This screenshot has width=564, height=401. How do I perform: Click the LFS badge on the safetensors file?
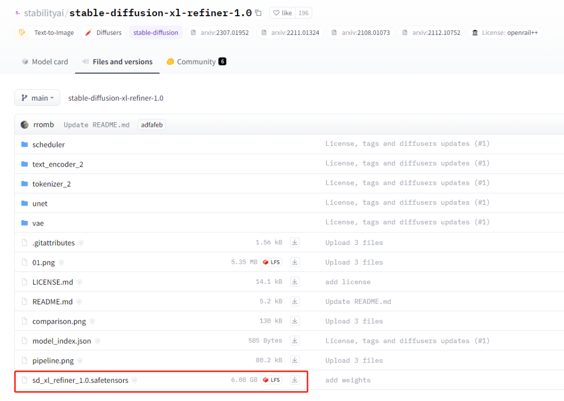click(x=271, y=380)
